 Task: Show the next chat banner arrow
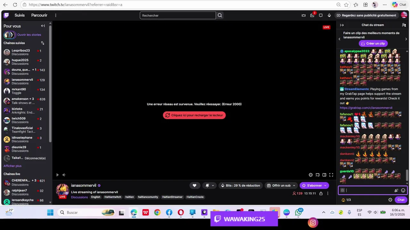tap(406, 39)
